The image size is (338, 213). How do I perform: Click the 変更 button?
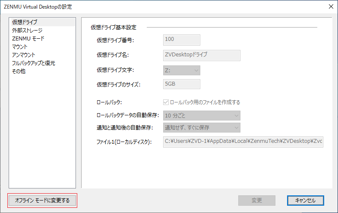pos(257,201)
